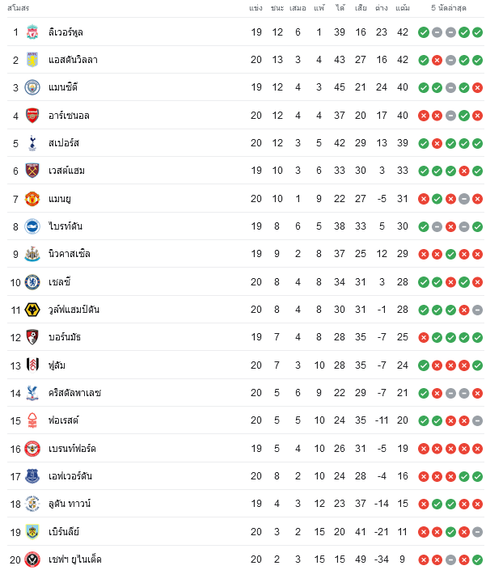Click the West Ham club crest
Viewport: 486px width, 570px height.
[32, 171]
